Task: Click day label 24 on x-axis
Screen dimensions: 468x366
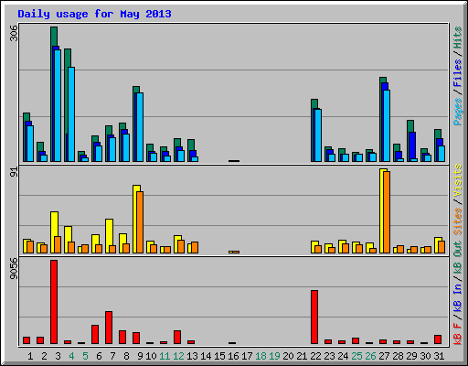Action: tap(343, 356)
